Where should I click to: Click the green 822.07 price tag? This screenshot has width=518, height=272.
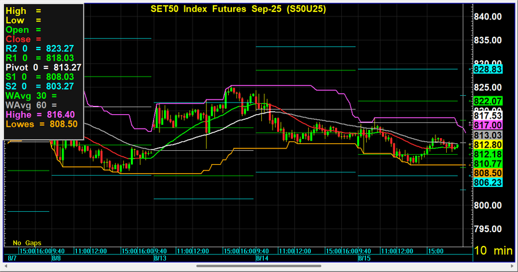point(488,101)
